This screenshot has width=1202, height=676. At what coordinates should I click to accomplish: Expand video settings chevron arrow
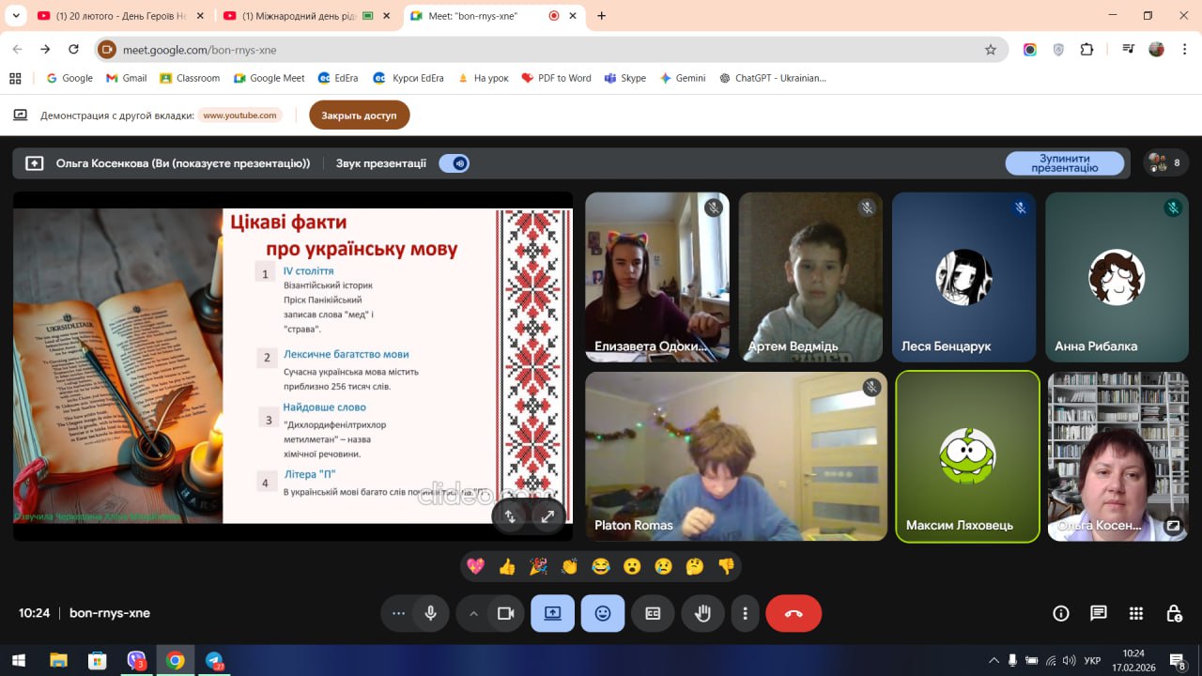pos(473,613)
